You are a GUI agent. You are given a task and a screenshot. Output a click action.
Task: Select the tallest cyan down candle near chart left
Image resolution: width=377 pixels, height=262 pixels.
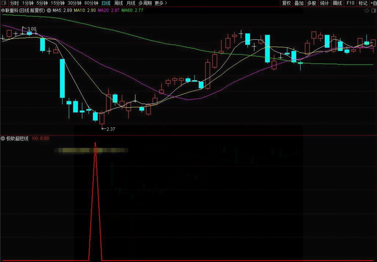(62, 78)
